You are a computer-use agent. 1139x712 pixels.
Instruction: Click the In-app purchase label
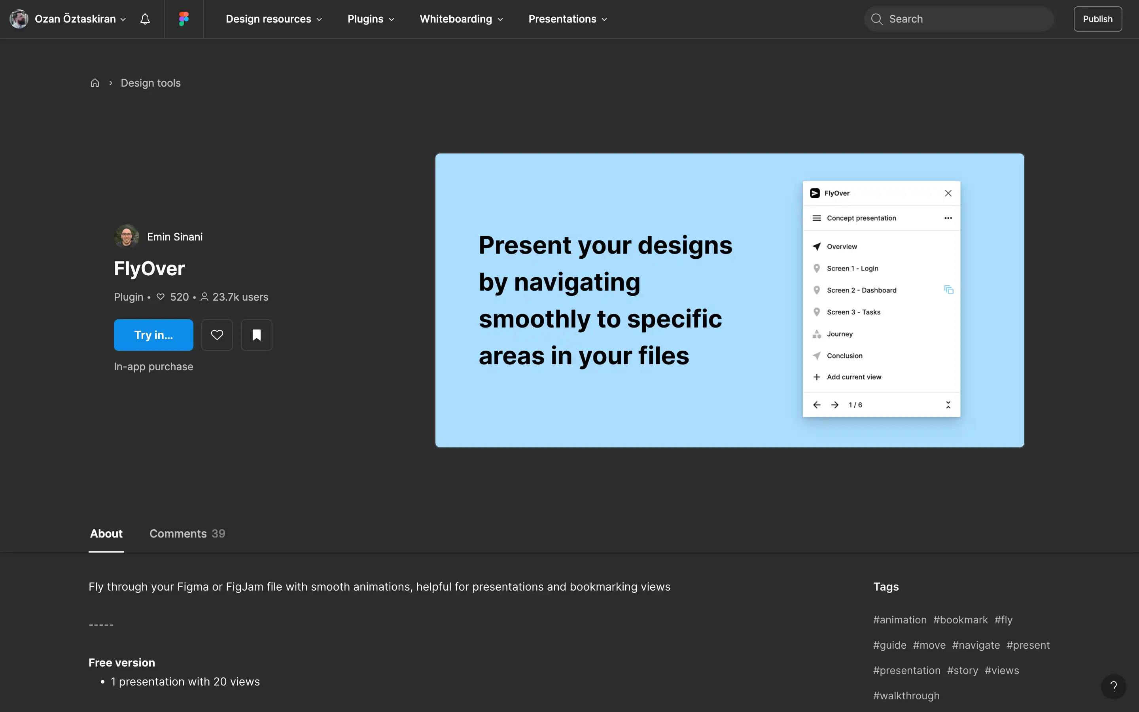153,366
